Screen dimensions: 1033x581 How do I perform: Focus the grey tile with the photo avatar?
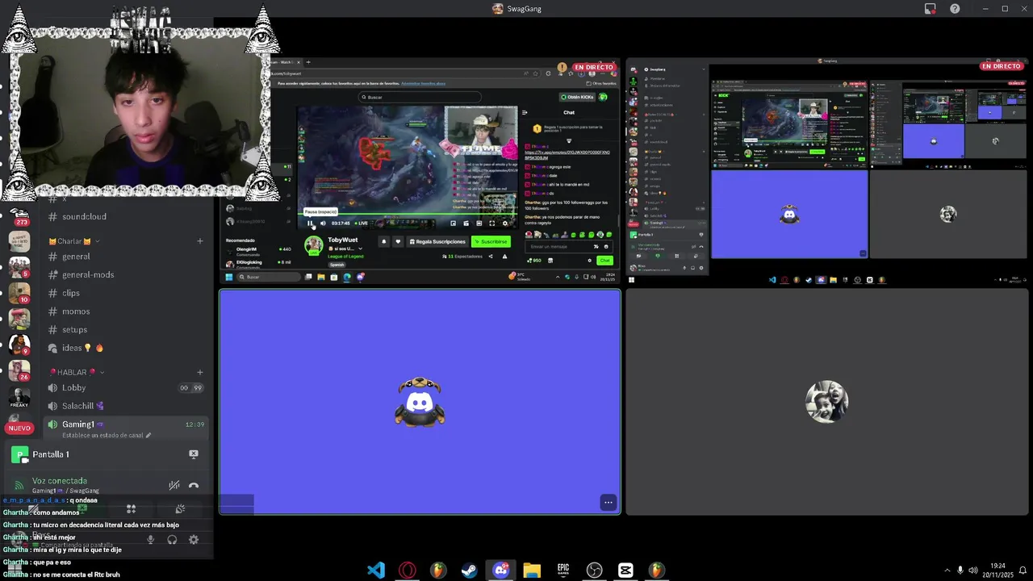tap(827, 402)
